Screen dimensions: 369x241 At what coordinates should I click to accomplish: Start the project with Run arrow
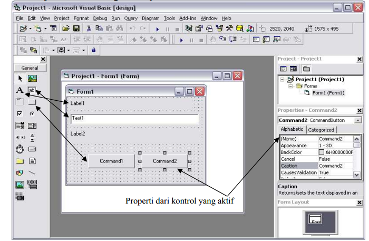pos(158,29)
